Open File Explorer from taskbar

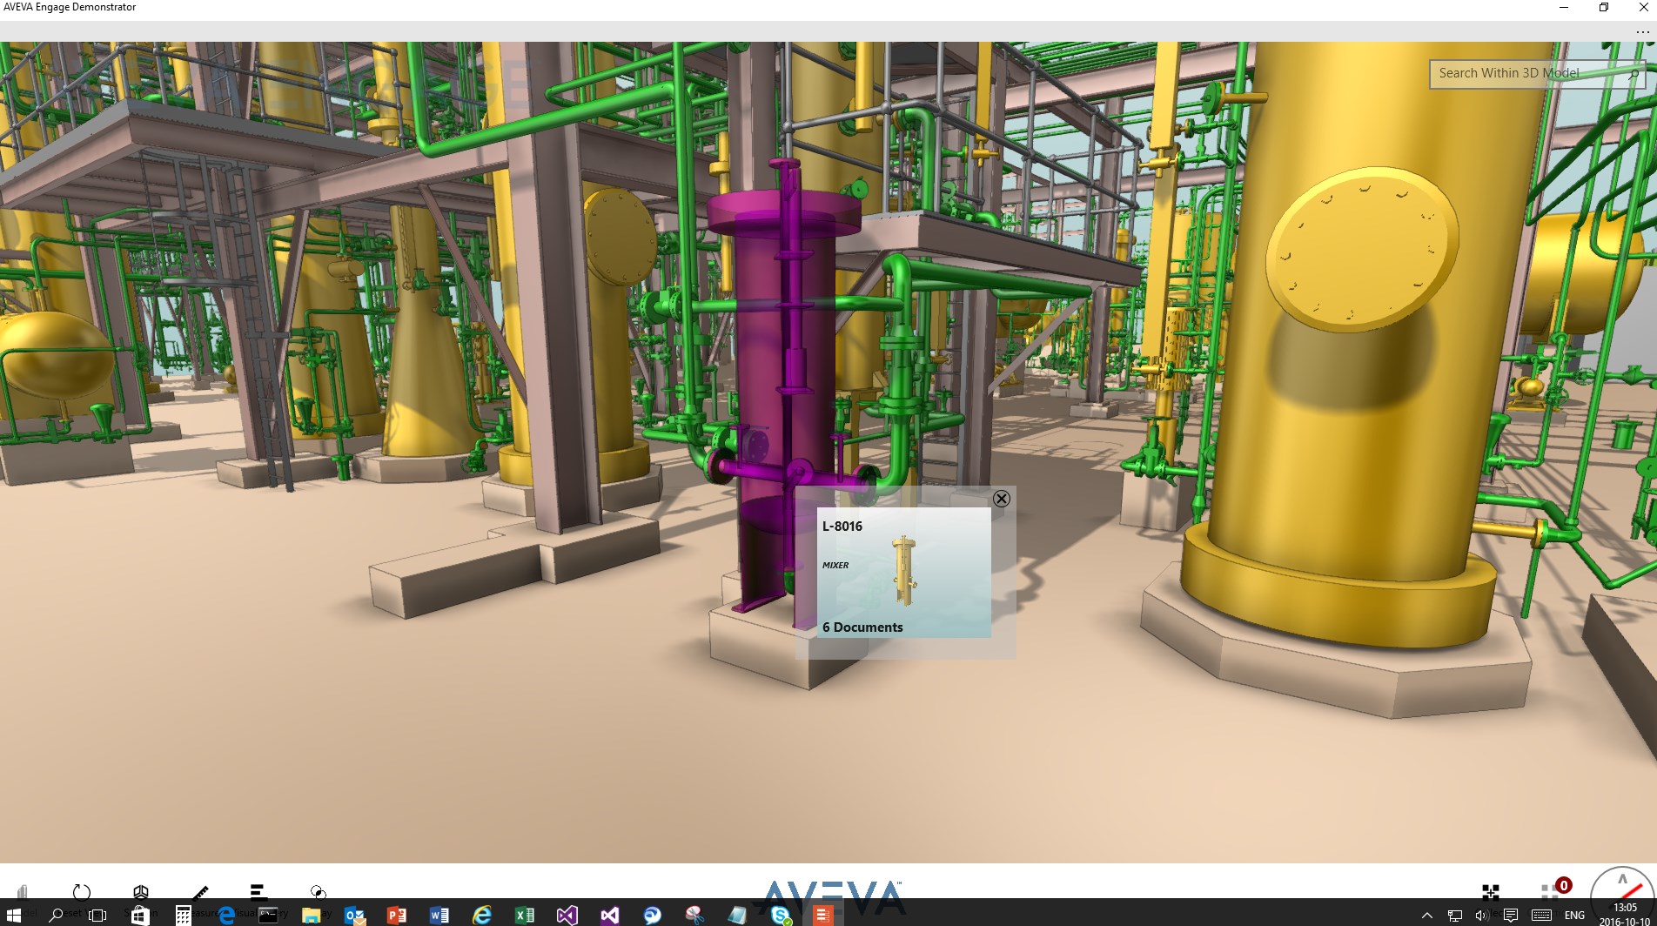(311, 915)
